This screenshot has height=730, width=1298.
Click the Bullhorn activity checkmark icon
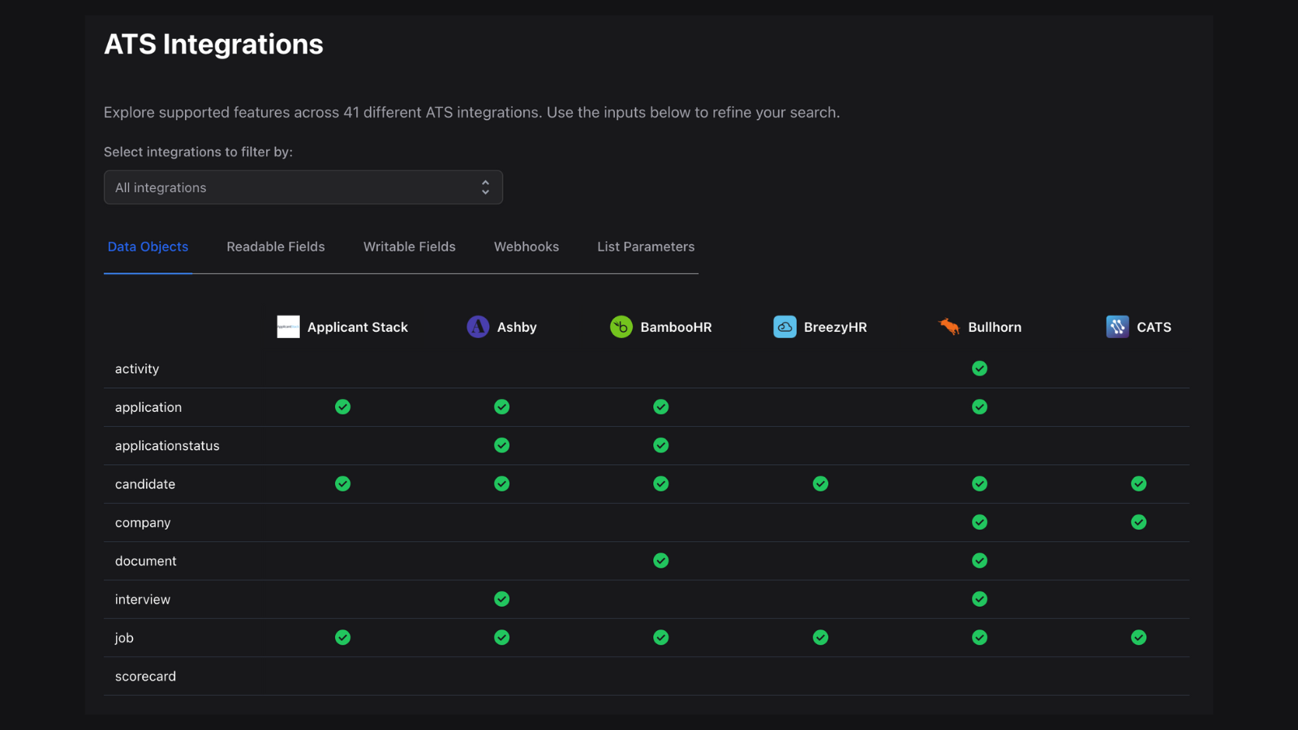(979, 368)
